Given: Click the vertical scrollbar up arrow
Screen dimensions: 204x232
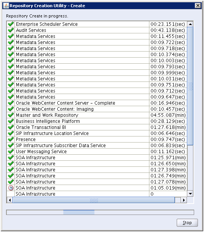Looking at the screenshot, I should point(190,24).
